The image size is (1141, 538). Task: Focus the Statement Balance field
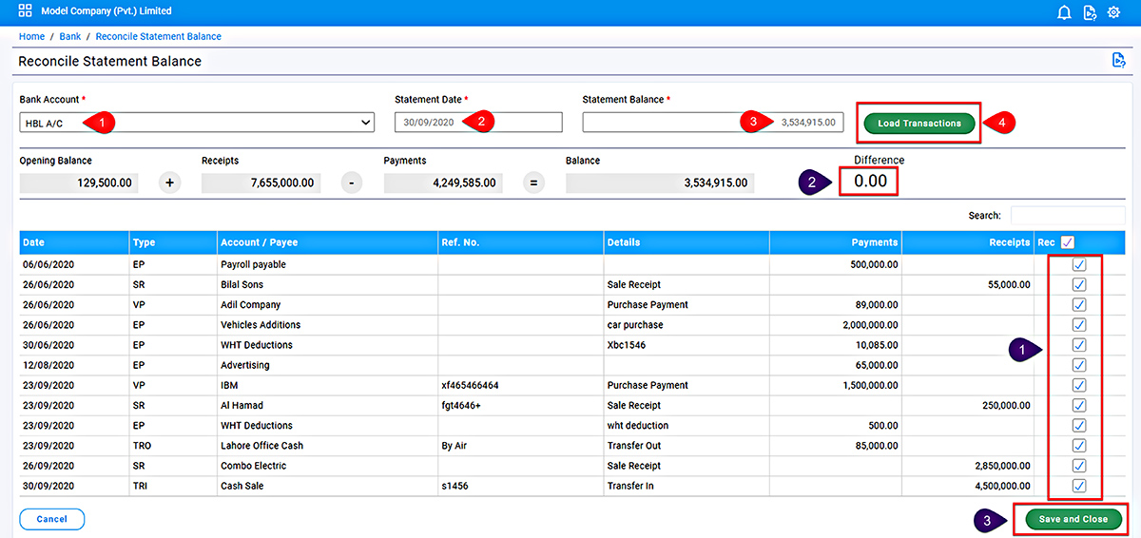tap(713, 123)
